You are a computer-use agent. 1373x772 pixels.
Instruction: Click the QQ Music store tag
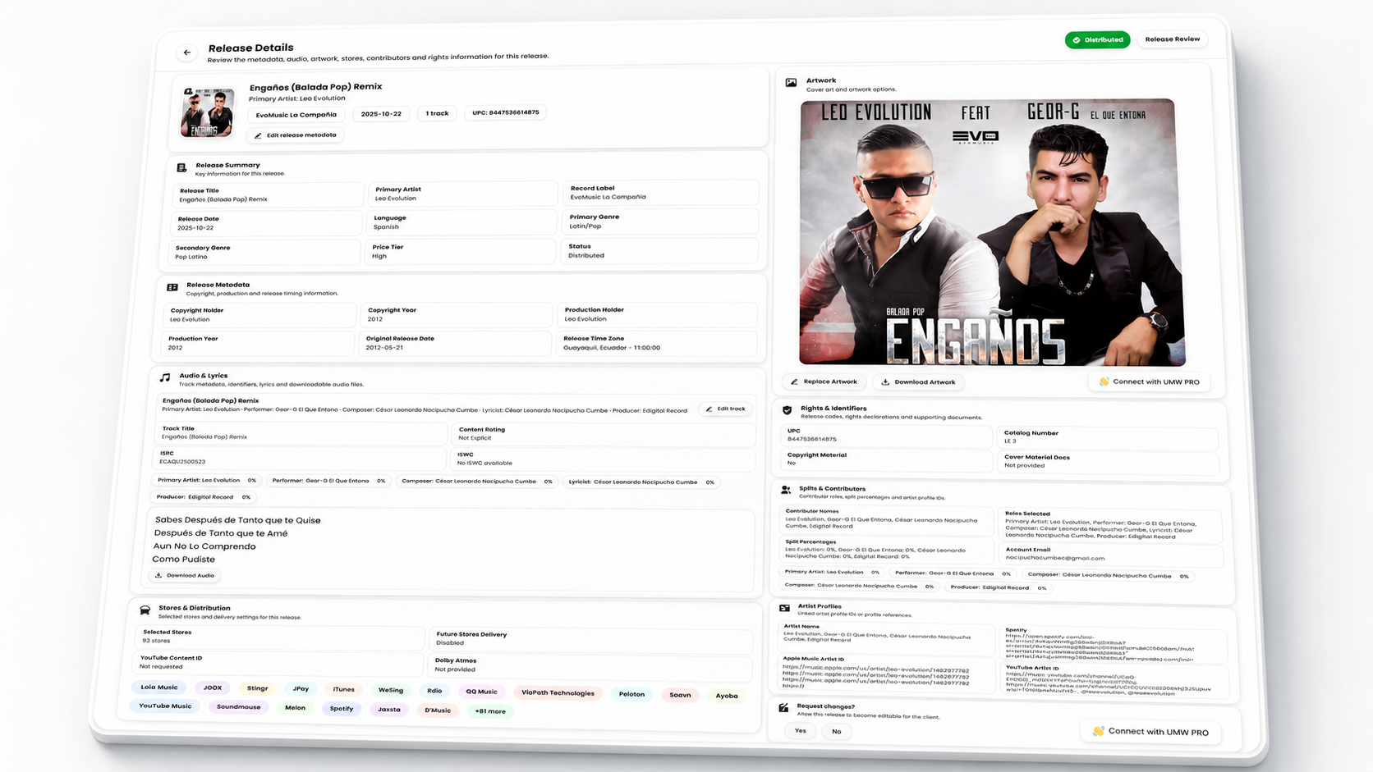point(481,692)
